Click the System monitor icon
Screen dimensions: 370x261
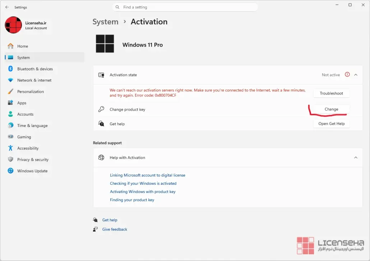tap(10, 57)
